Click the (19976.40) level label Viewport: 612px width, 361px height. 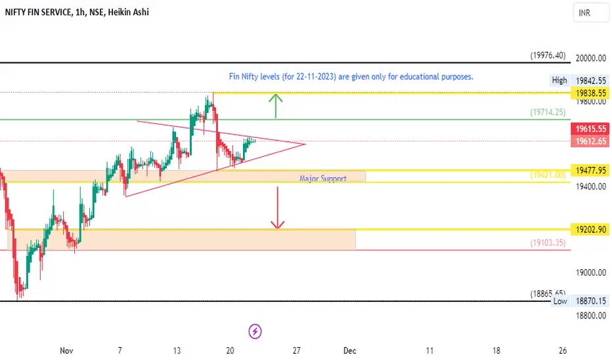coord(548,55)
